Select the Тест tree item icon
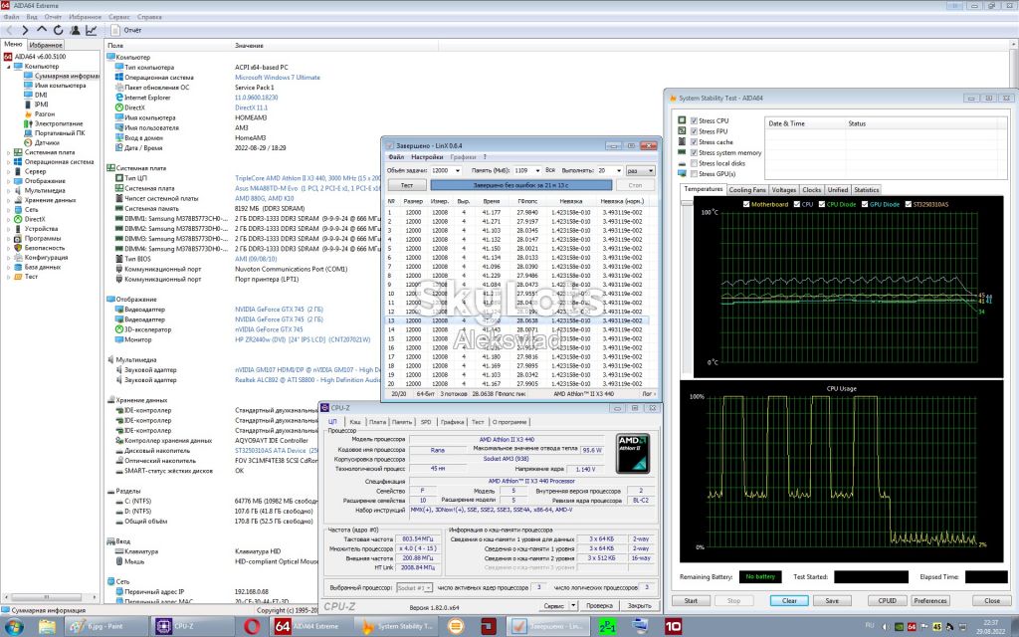This screenshot has height=637, width=1019. tap(18, 277)
